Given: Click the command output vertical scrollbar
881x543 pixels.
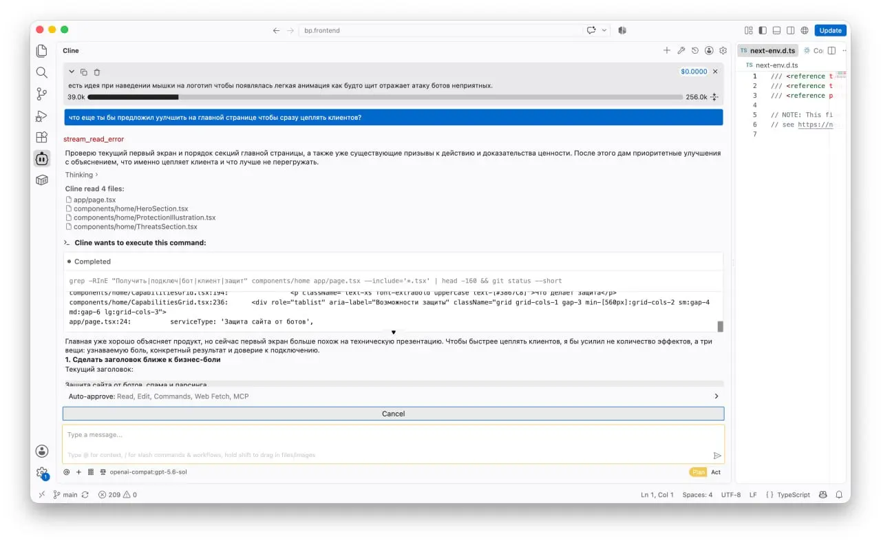Looking at the screenshot, I should (x=721, y=326).
